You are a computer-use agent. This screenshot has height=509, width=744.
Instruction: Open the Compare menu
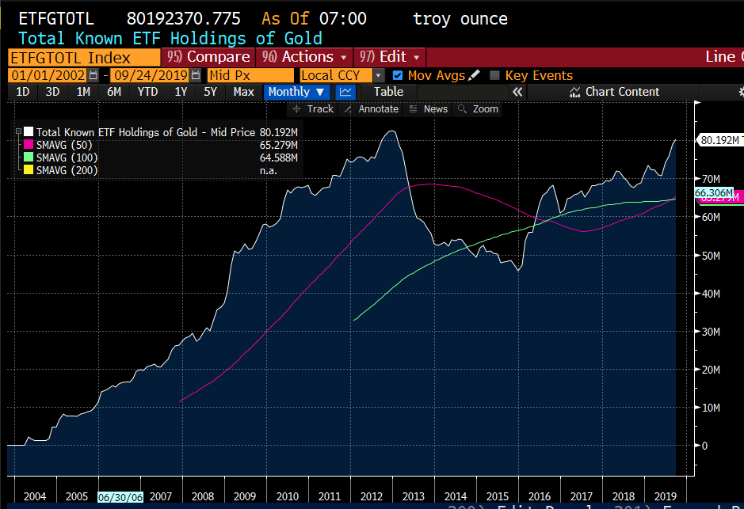(208, 57)
